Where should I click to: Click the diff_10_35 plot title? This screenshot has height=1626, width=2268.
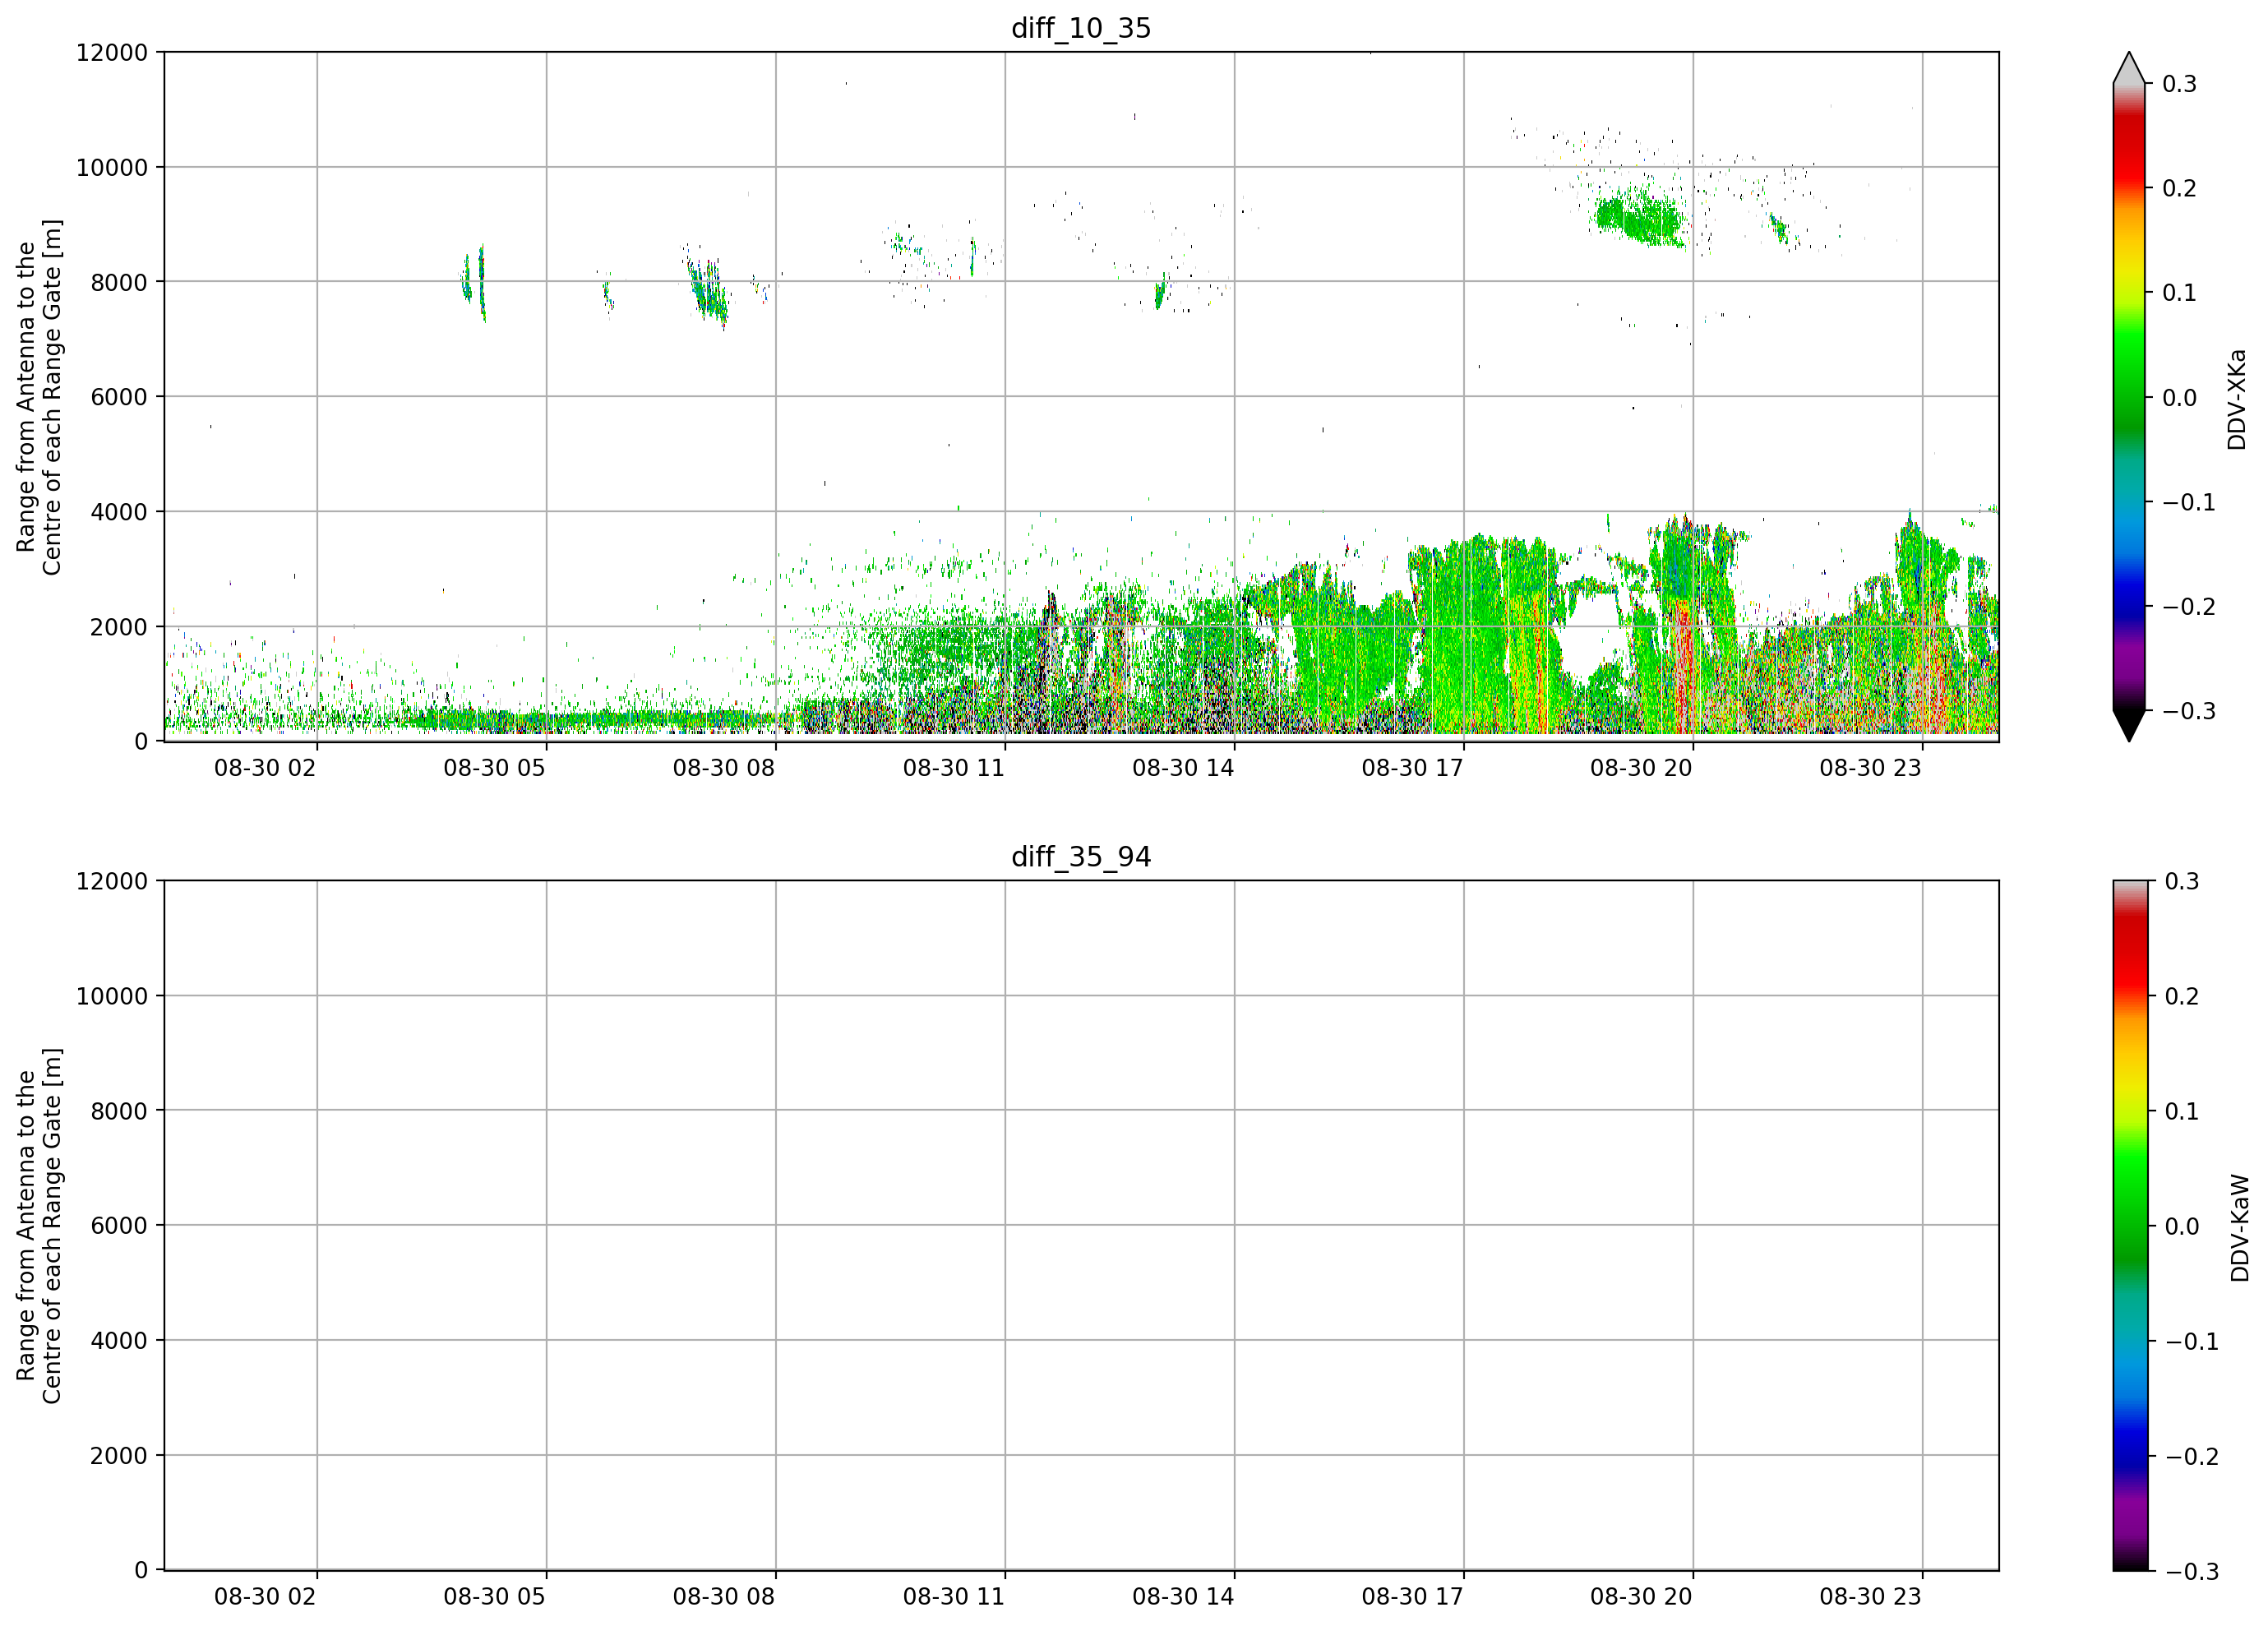coord(1081,28)
